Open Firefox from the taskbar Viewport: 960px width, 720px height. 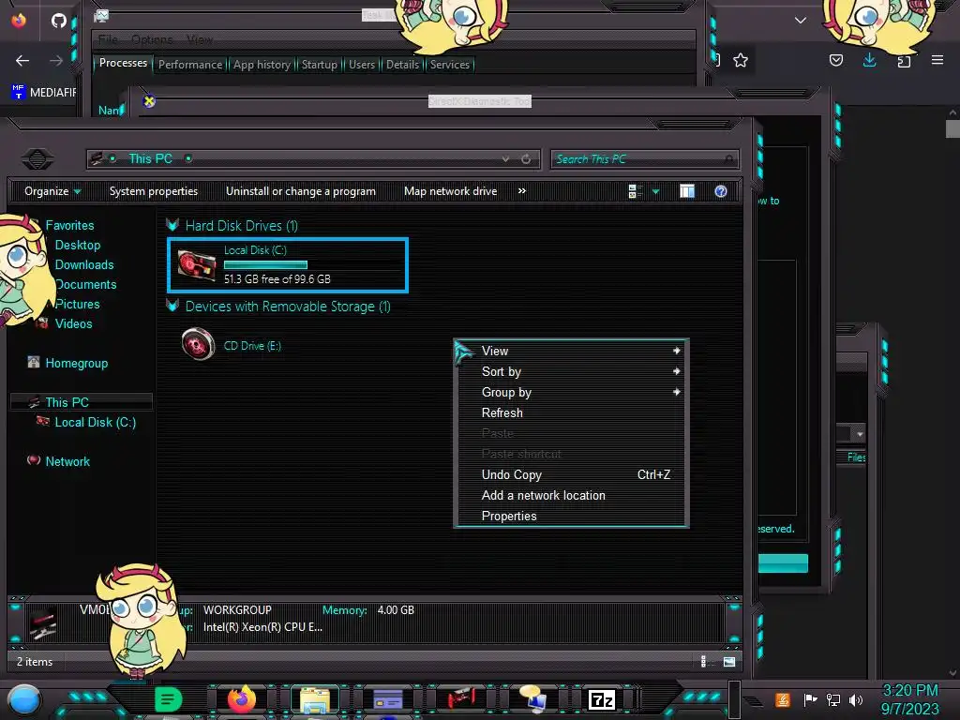(x=242, y=699)
